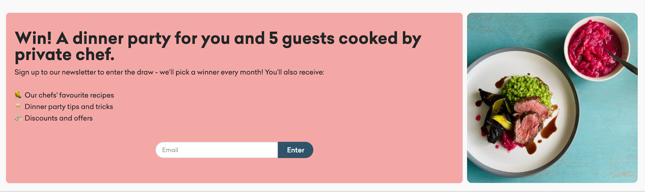Select "Dinner party tips and tricks" item
Image resolution: width=645 pixels, height=192 pixels.
[x=69, y=107]
